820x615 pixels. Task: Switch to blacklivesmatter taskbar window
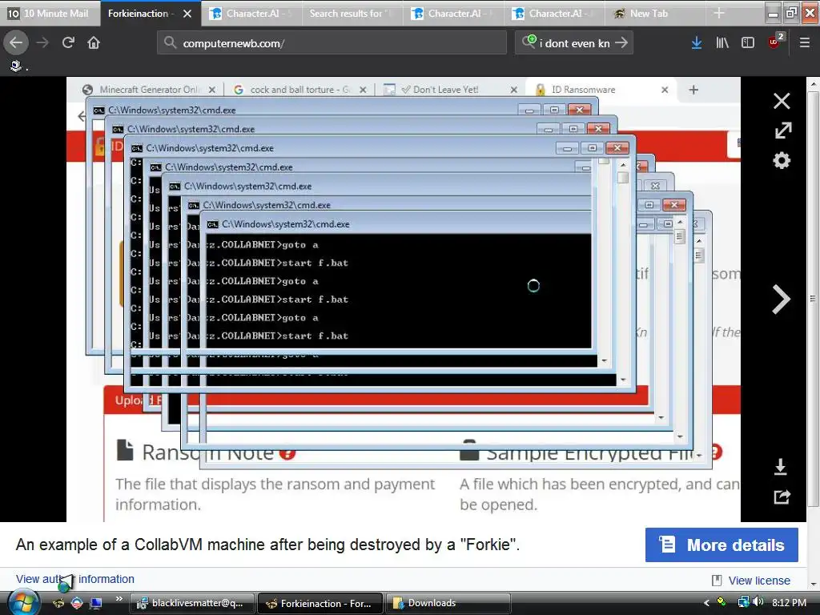(x=192, y=603)
